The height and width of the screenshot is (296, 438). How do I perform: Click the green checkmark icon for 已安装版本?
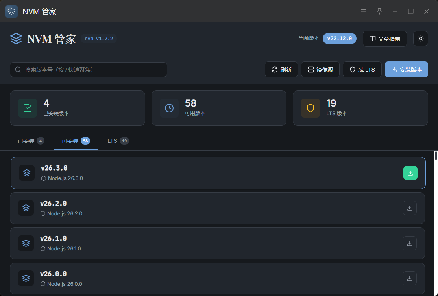(28, 108)
